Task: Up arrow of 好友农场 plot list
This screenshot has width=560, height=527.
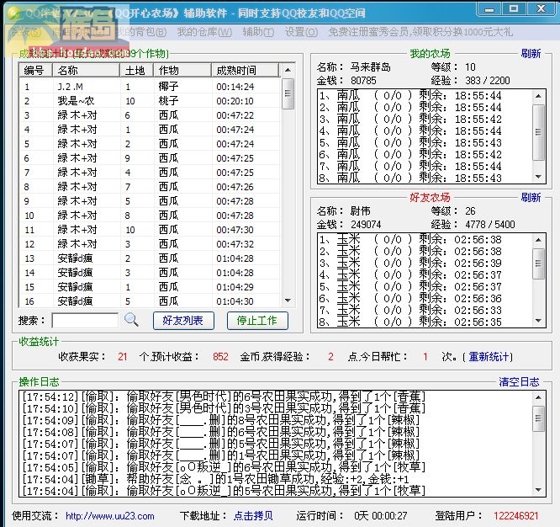Action: tap(539, 240)
